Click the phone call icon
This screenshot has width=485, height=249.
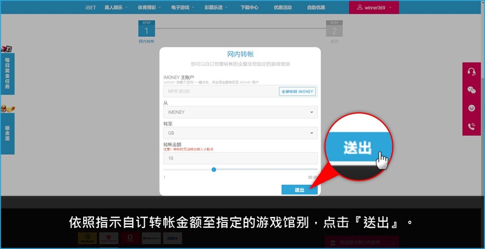coord(472,126)
